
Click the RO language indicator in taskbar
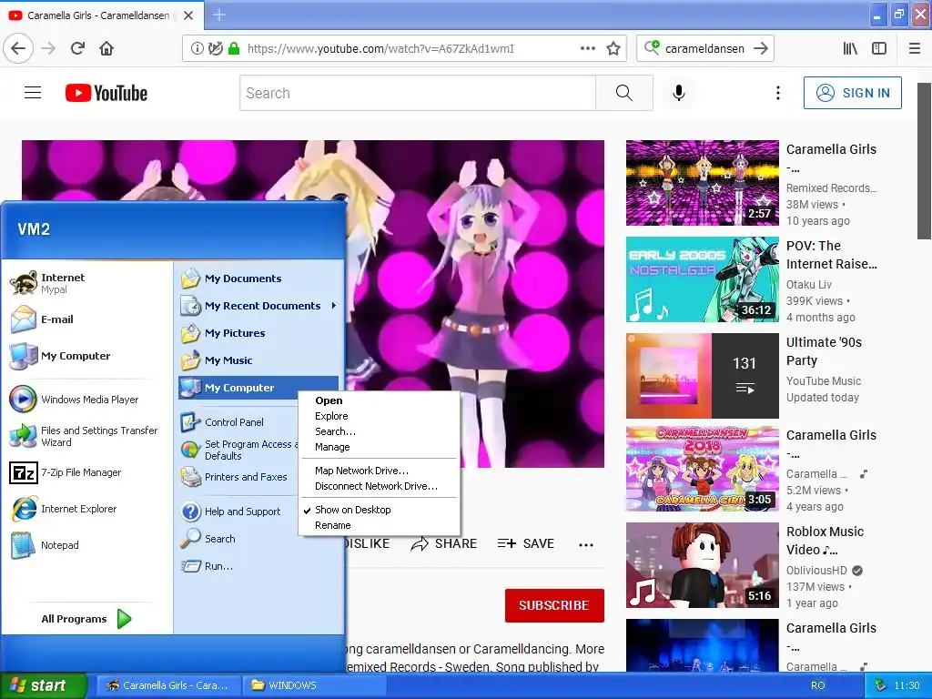[x=818, y=685]
